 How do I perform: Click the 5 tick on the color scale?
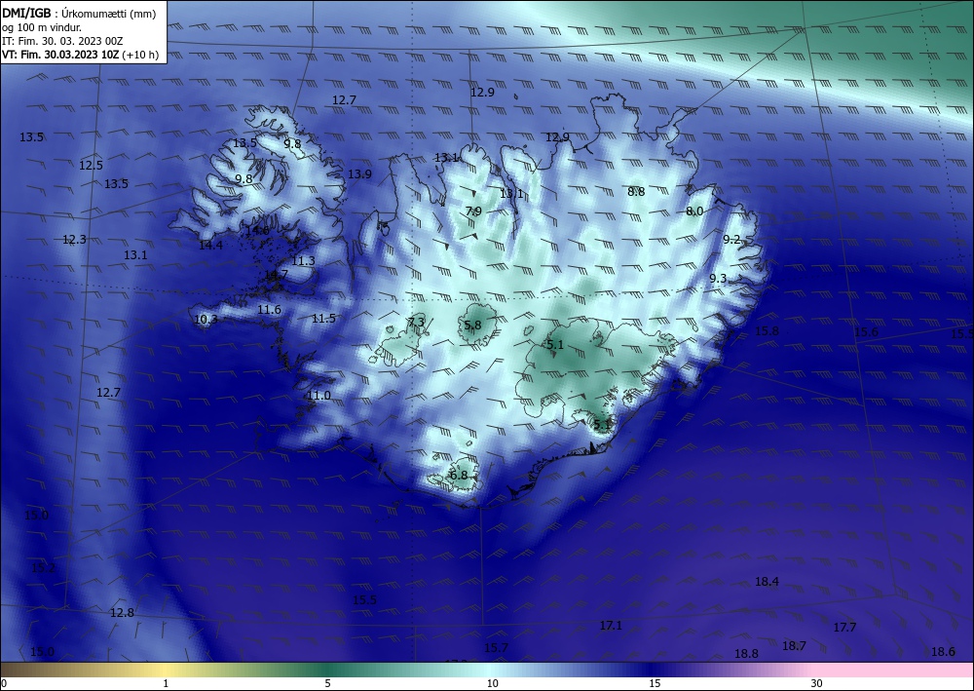point(327,684)
